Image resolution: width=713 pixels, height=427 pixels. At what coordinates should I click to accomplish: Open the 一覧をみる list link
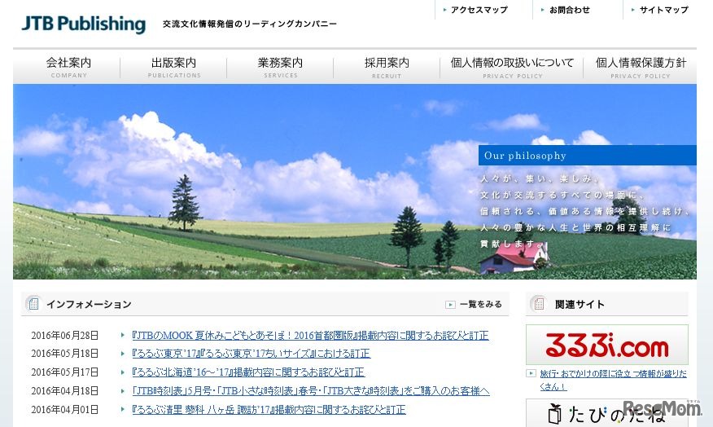(481, 304)
